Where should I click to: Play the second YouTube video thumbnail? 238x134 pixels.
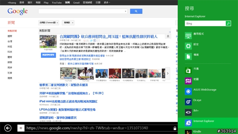86,73
